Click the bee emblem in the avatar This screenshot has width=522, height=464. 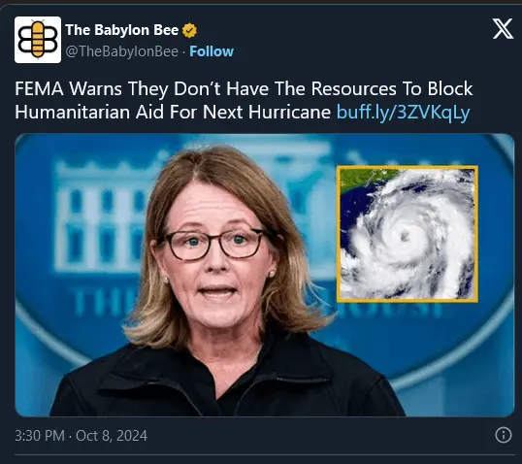coord(38,39)
